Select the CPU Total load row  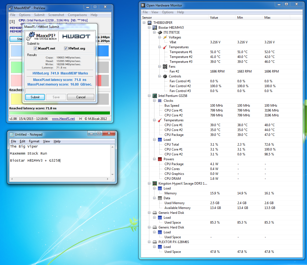point(222,145)
